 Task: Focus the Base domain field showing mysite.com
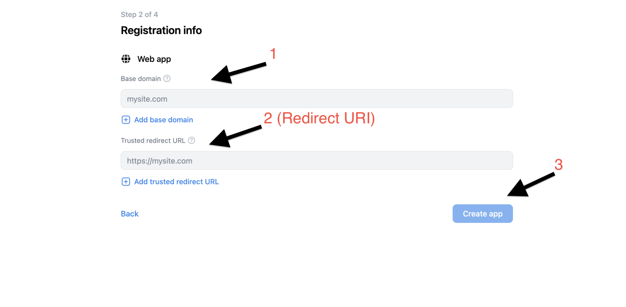317,99
